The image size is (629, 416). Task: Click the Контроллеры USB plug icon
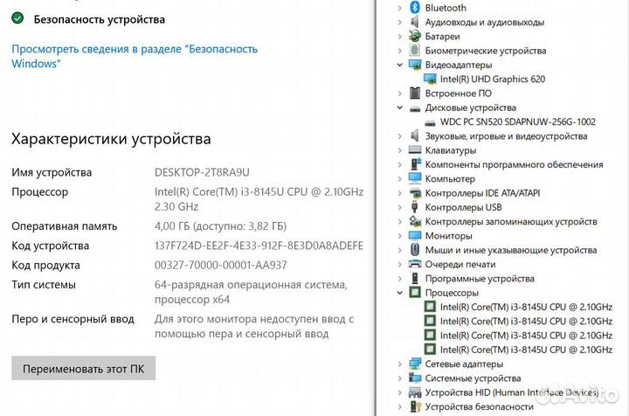click(415, 207)
